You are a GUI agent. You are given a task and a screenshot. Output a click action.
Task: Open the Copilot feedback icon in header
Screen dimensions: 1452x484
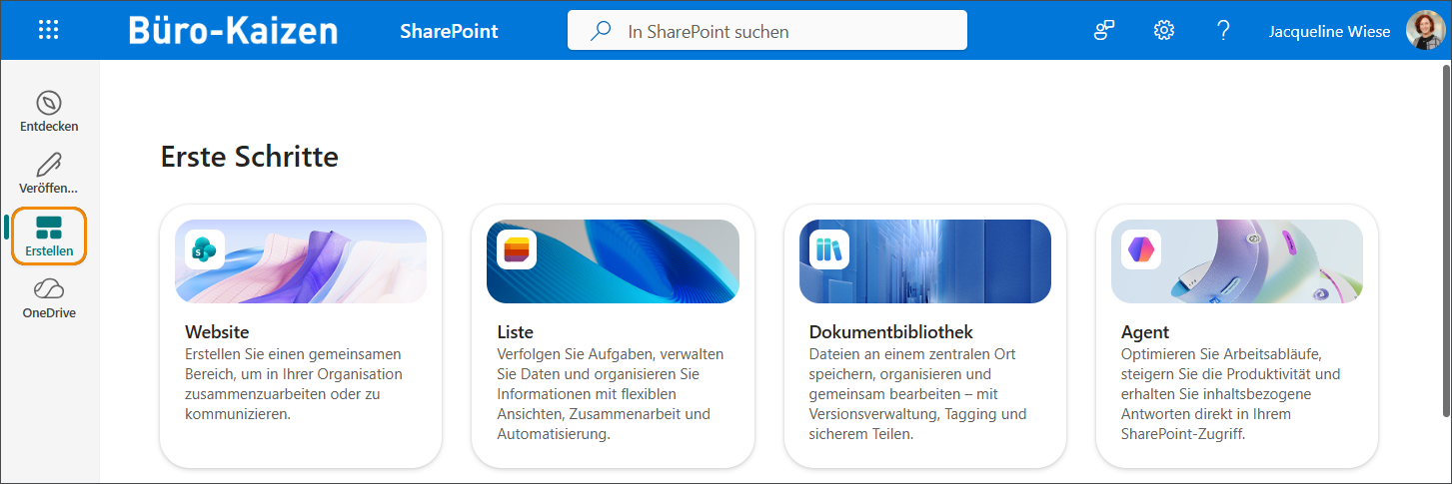pyautogui.click(x=1103, y=30)
